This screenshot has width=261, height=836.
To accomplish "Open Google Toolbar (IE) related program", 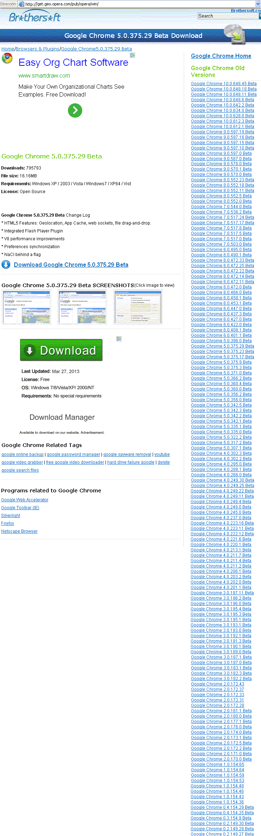I will (x=20, y=508).
